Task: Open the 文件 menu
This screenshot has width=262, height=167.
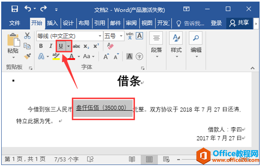Action: [x=15, y=23]
